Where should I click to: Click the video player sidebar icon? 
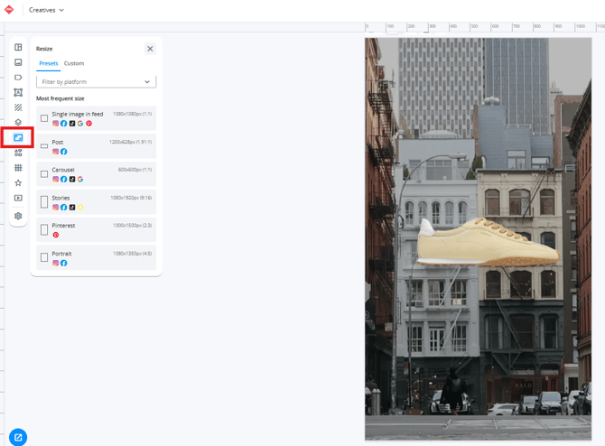coord(18,198)
